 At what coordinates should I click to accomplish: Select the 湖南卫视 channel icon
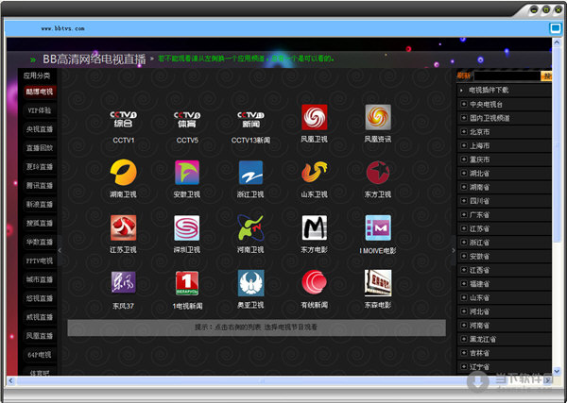click(123, 173)
